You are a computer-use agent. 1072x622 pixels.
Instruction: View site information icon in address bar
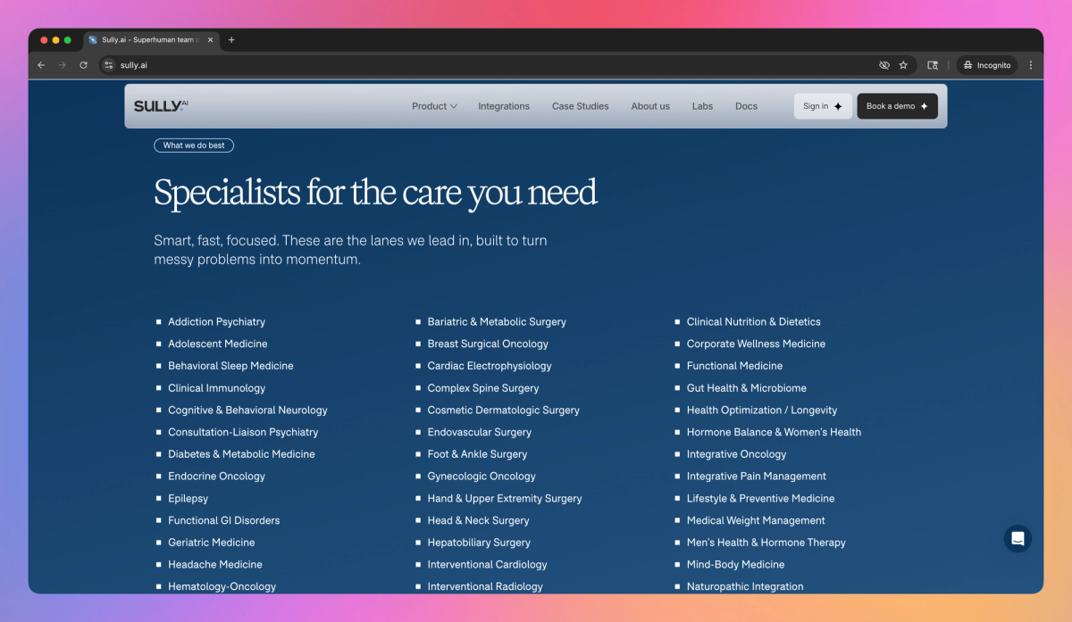pos(109,65)
